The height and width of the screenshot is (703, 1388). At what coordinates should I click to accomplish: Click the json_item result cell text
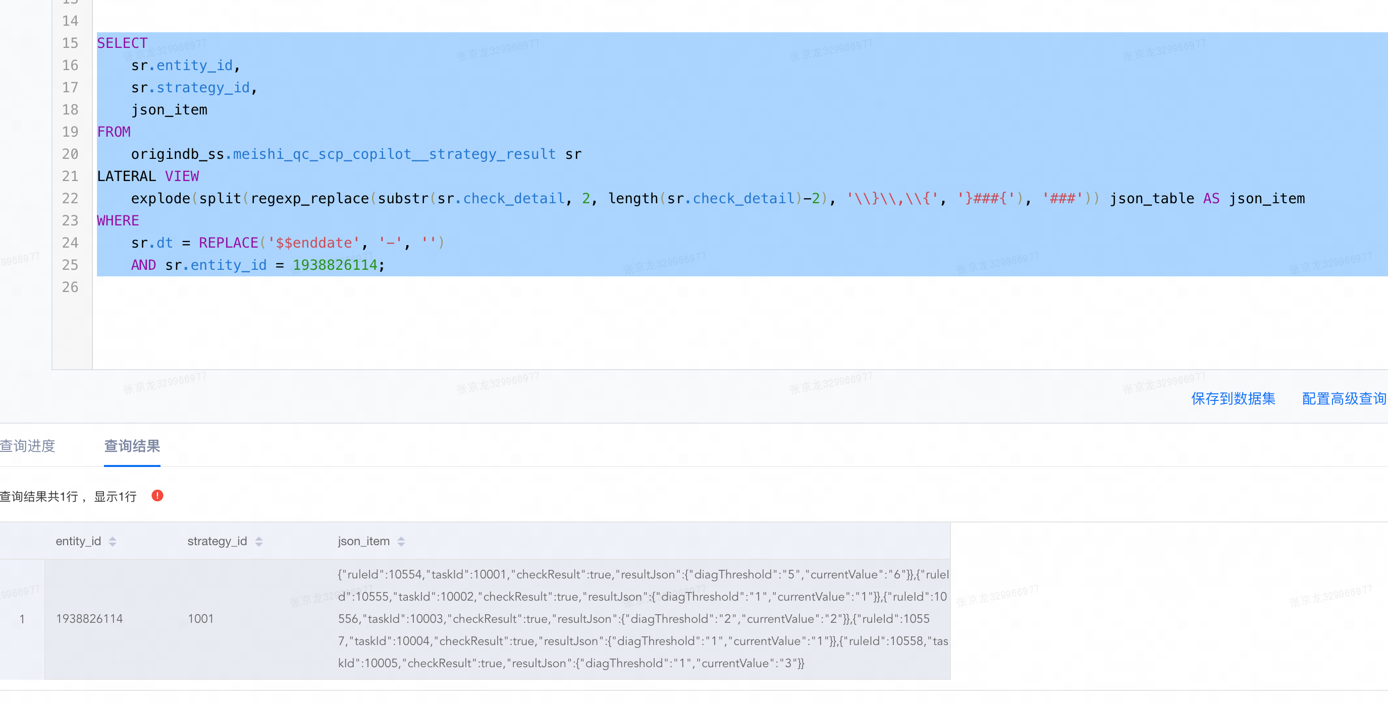643,618
